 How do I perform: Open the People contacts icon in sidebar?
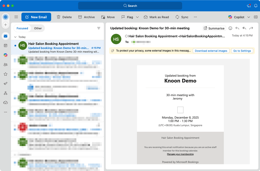point(5,64)
